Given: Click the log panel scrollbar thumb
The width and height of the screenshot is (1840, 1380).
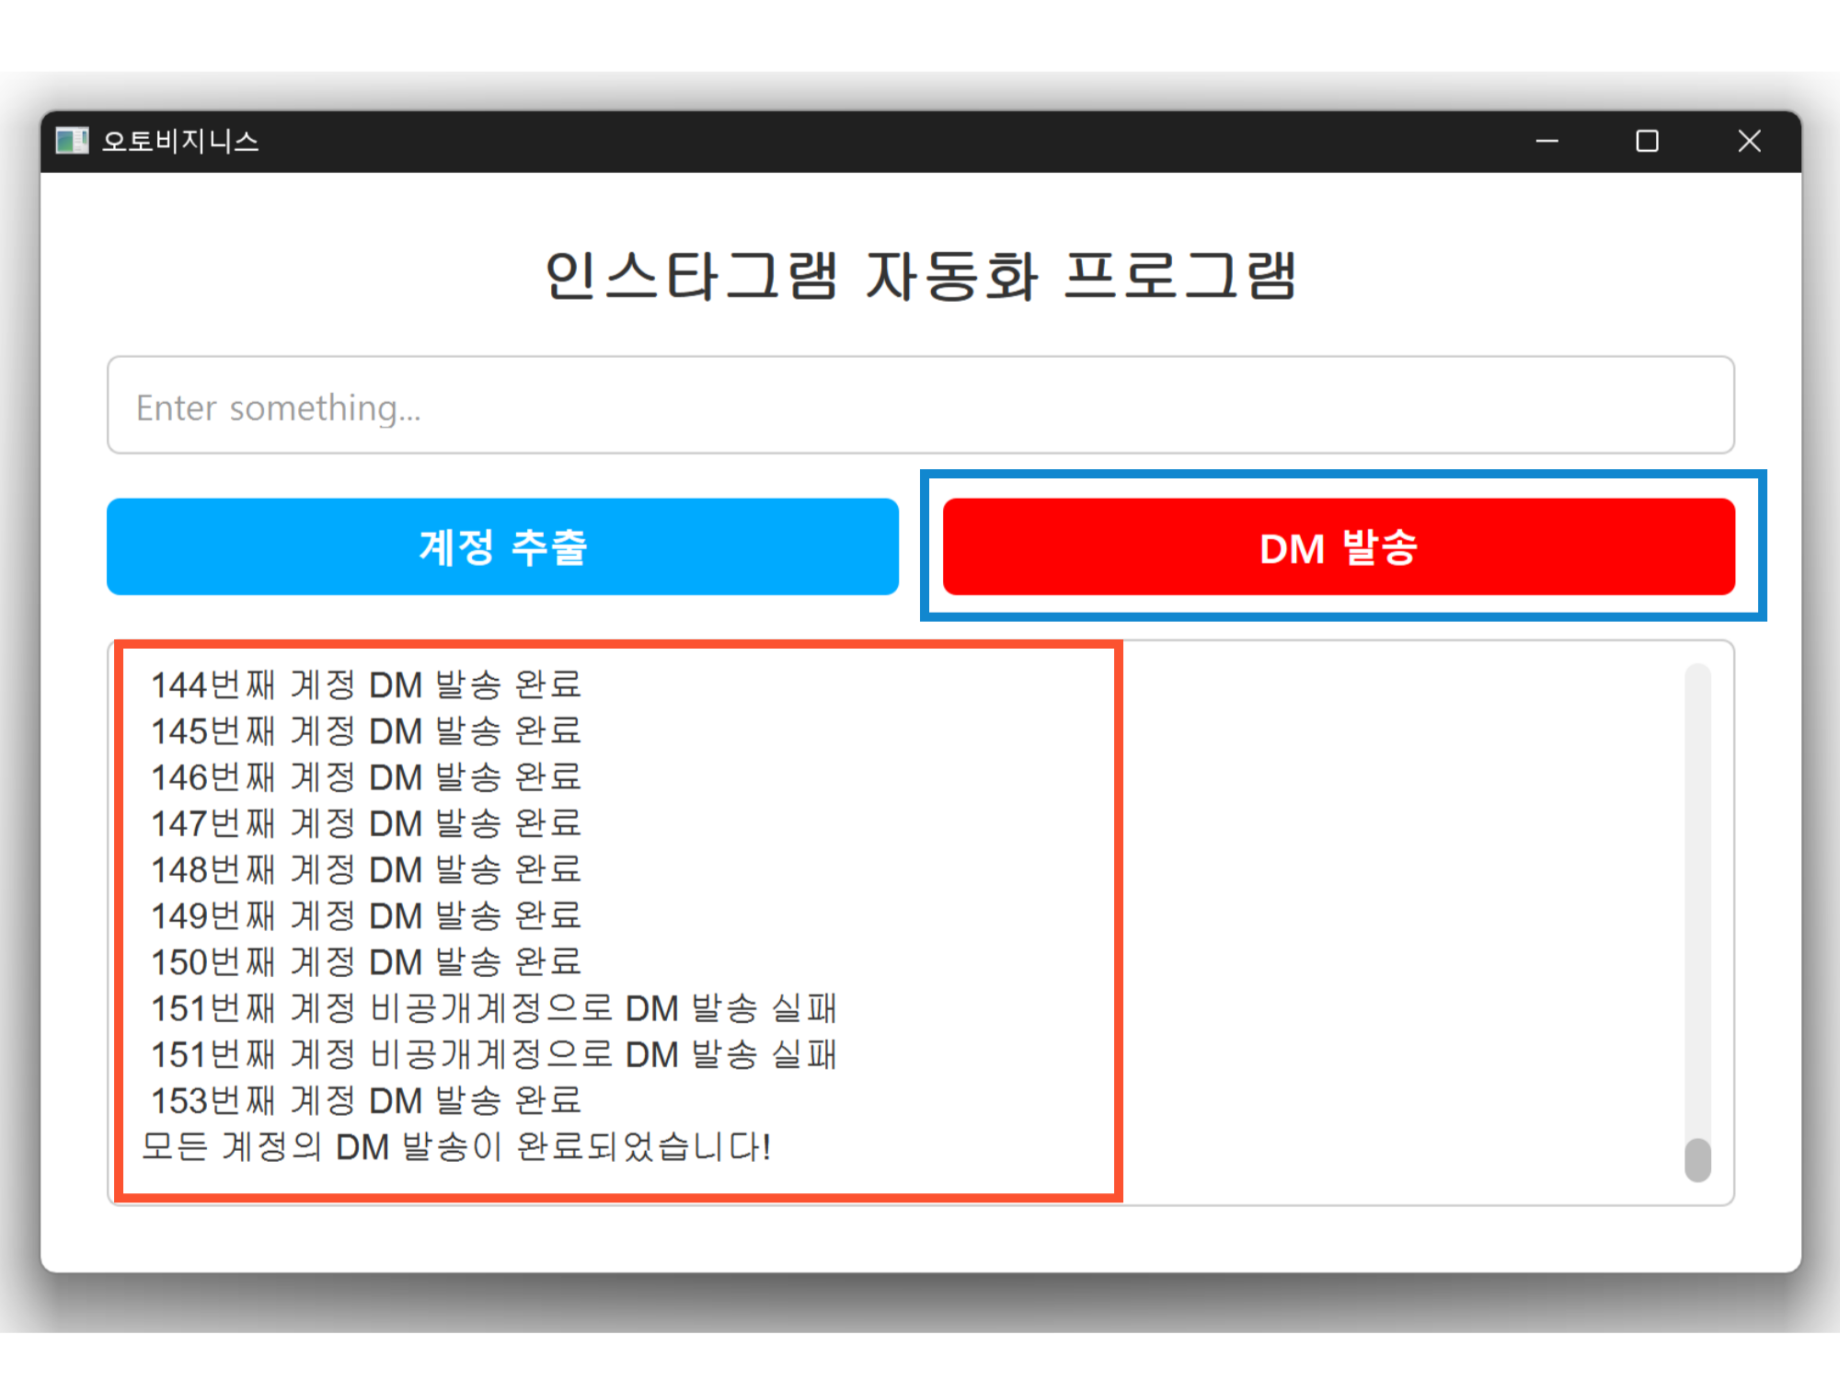Looking at the screenshot, I should [1697, 1159].
